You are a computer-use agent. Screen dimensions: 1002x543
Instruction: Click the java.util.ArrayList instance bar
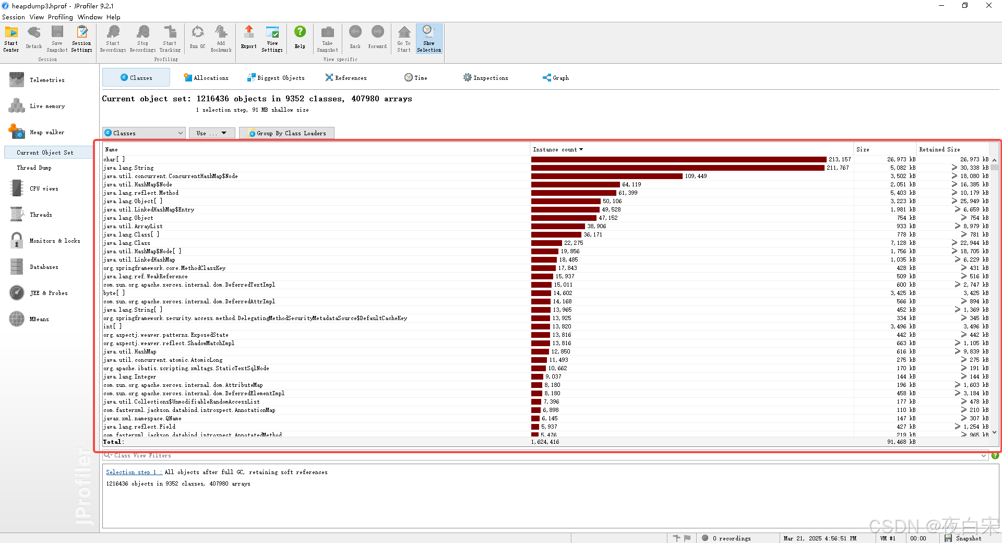(x=558, y=226)
